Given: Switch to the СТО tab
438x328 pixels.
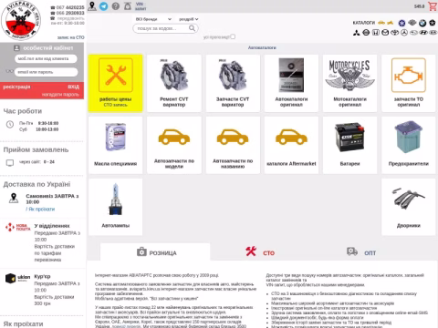Looking at the screenshot, I should [x=260, y=252].
